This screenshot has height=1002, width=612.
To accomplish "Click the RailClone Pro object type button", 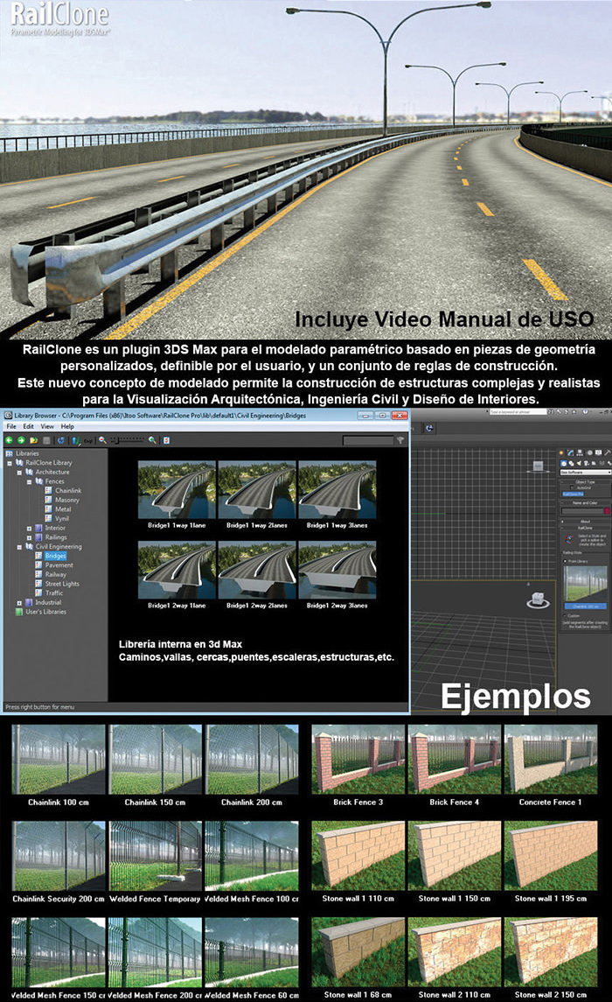I will coord(573,494).
